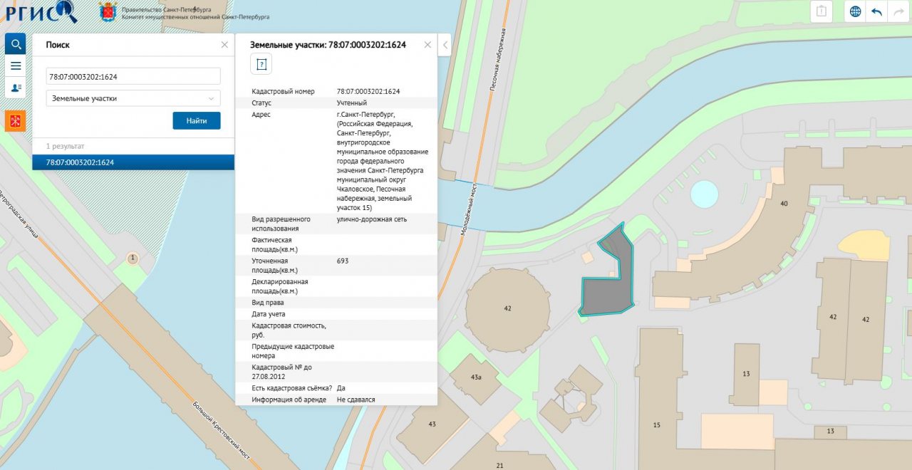This screenshot has height=470, width=912.
Task: Click the parcel info icon with question mark
Action: [261, 65]
